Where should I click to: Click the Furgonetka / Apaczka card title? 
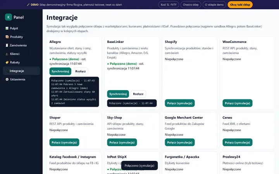click(182, 157)
